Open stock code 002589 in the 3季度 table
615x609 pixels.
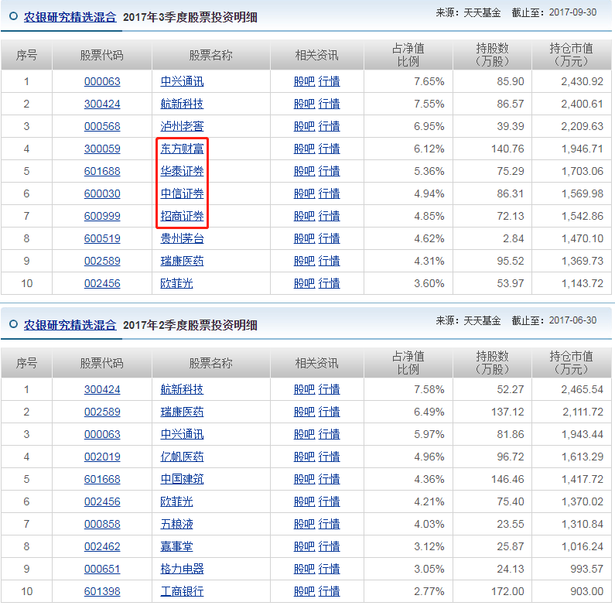(102, 261)
